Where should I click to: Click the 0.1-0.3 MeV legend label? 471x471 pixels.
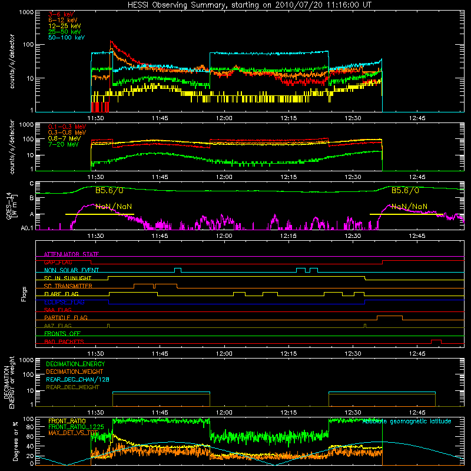click(x=67, y=127)
